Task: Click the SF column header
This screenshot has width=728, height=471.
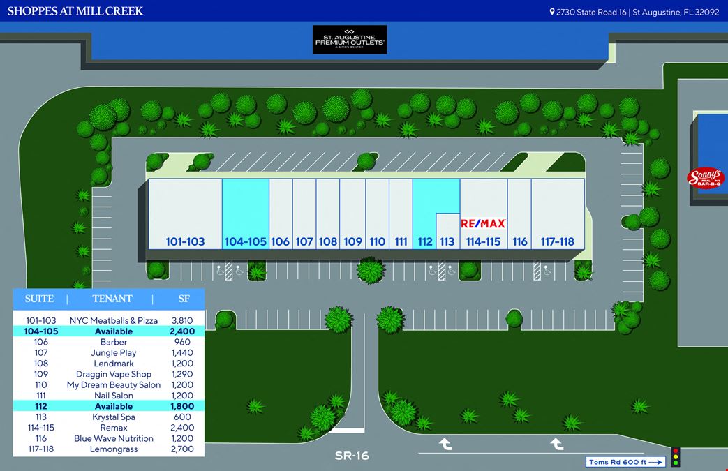Action: click(x=184, y=299)
